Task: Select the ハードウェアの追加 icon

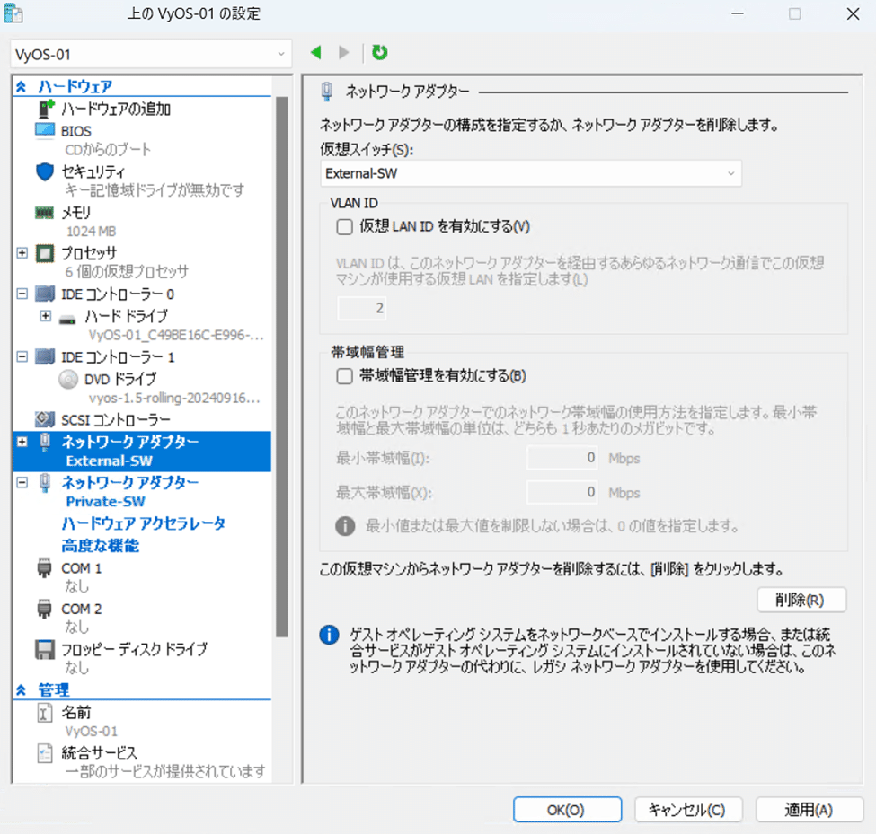Action: (x=46, y=109)
